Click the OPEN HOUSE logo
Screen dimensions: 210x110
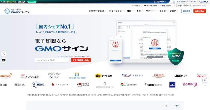[83, 85]
